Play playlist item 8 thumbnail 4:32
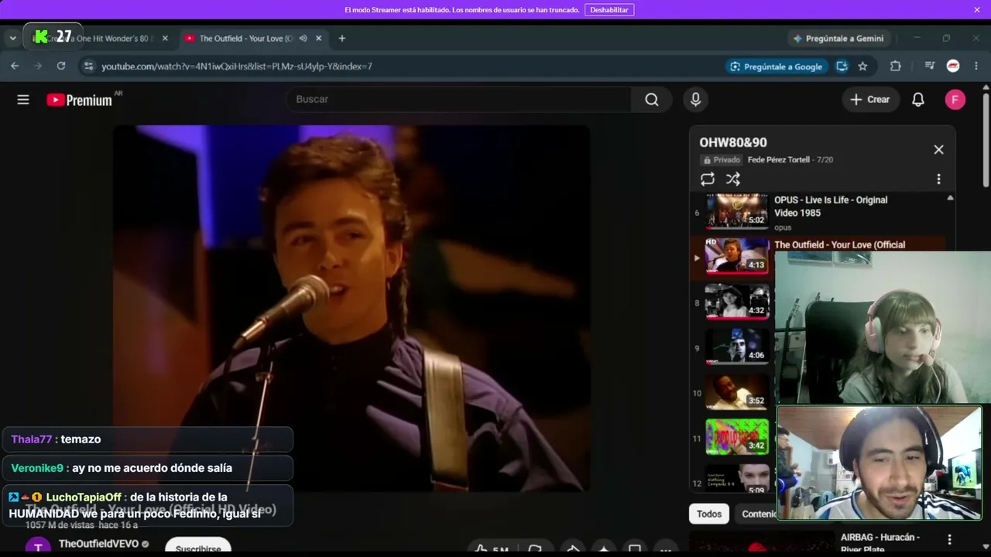 [x=737, y=302]
